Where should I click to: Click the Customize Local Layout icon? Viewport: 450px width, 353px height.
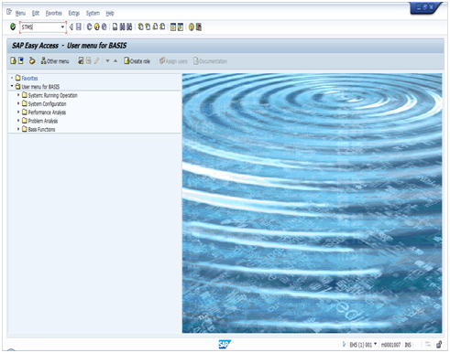pos(199,27)
